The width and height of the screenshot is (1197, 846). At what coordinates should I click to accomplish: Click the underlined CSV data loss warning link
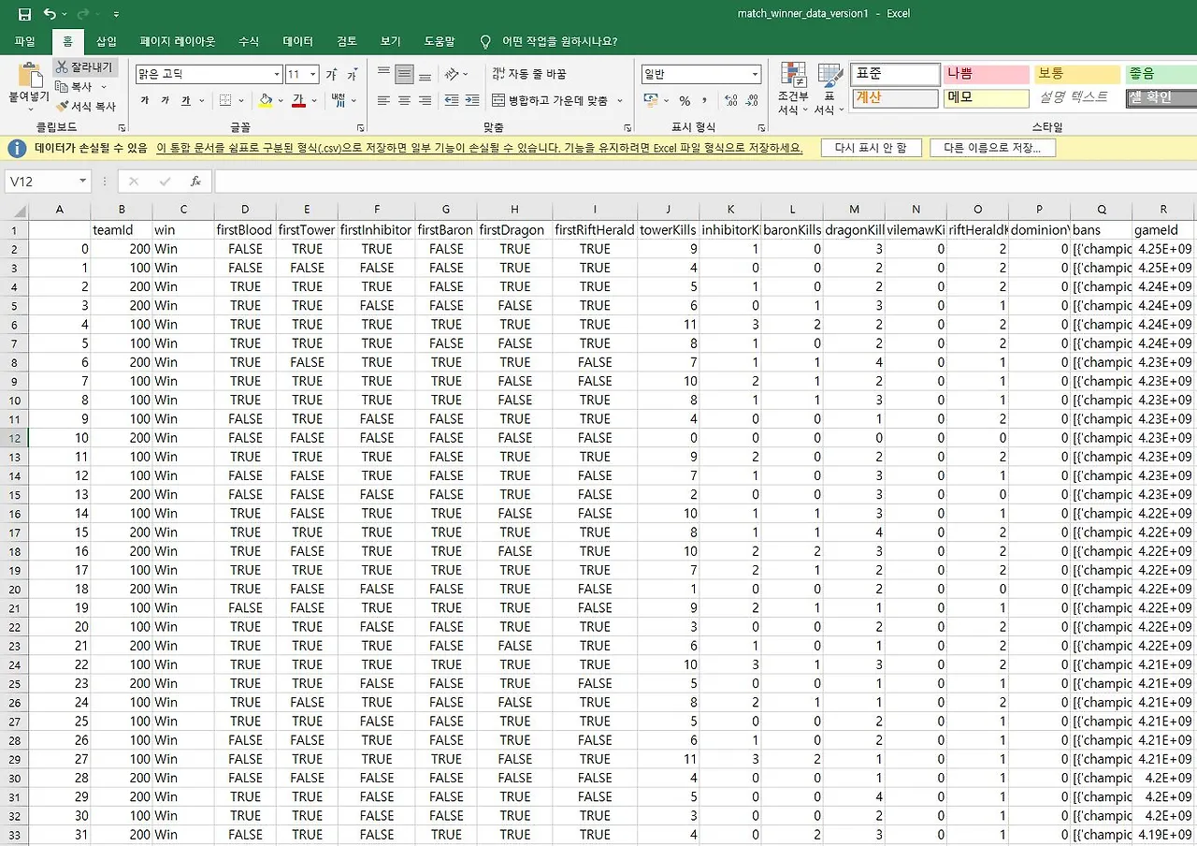click(479, 148)
